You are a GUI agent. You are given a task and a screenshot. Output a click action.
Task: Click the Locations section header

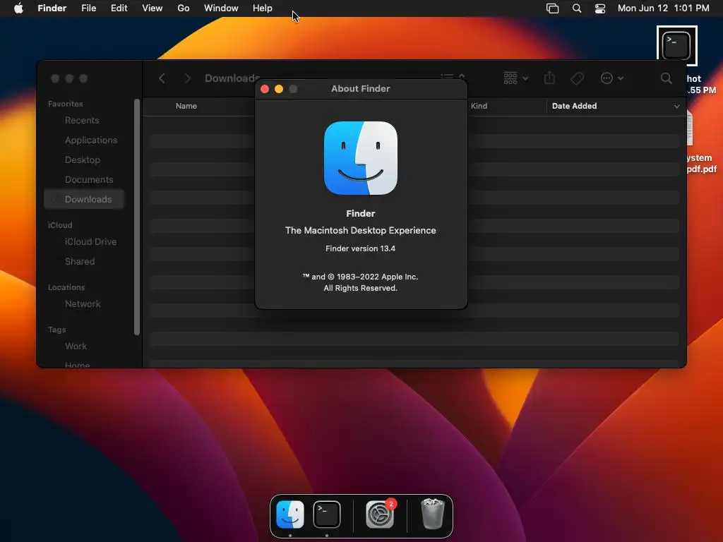66,287
